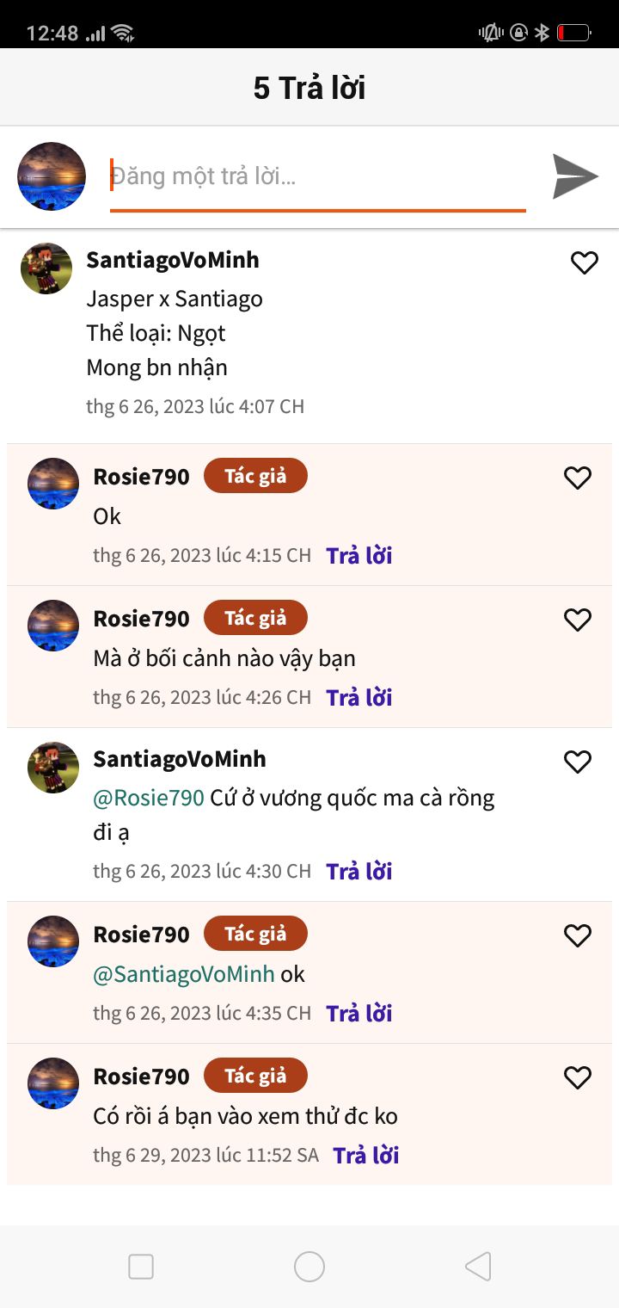
Task: Tap Rosie790's avatar on the 'Ok' reply
Action: pos(53,484)
